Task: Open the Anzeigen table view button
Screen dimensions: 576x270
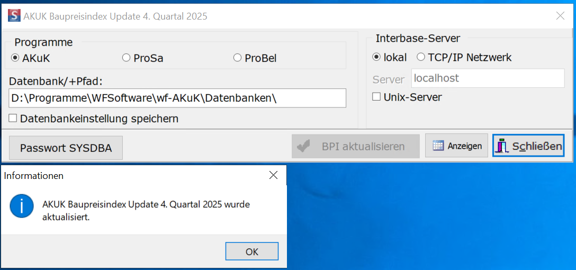Action: pos(456,146)
